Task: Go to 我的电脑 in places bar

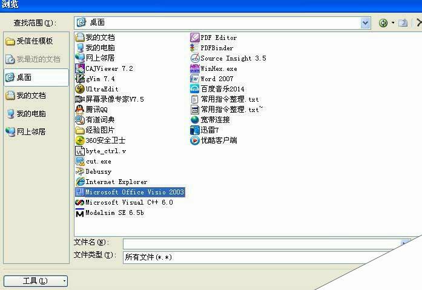Action: pos(25,114)
